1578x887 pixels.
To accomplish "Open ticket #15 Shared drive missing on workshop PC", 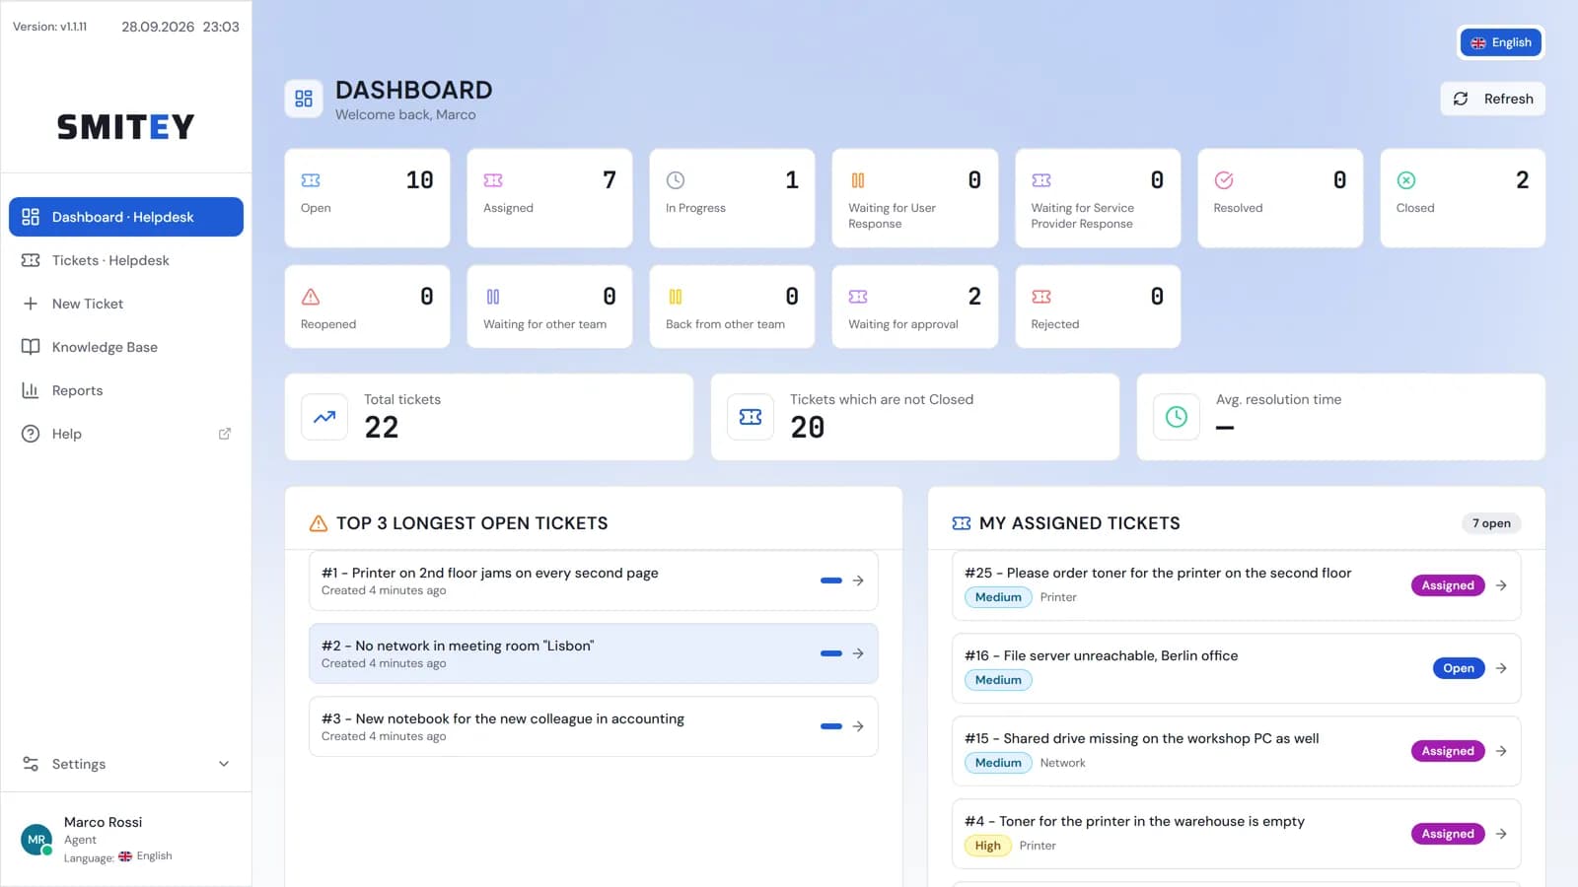I will [1237, 751].
